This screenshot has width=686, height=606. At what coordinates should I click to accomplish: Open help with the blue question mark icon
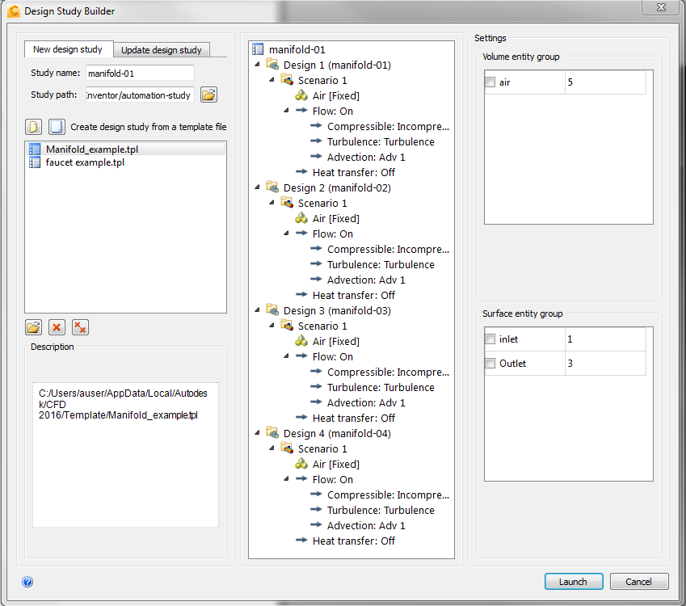[27, 582]
